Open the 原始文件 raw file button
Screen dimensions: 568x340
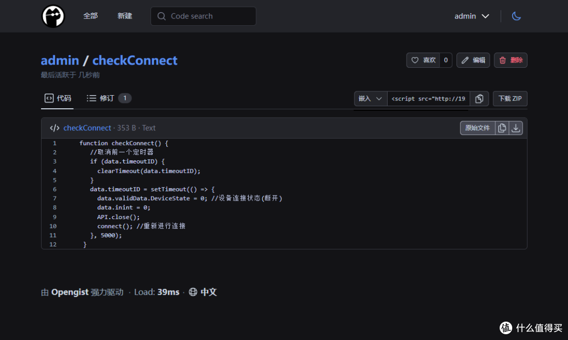click(x=478, y=128)
